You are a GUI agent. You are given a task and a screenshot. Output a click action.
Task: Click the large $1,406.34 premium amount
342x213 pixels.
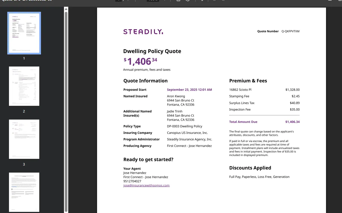pyautogui.click(x=140, y=61)
